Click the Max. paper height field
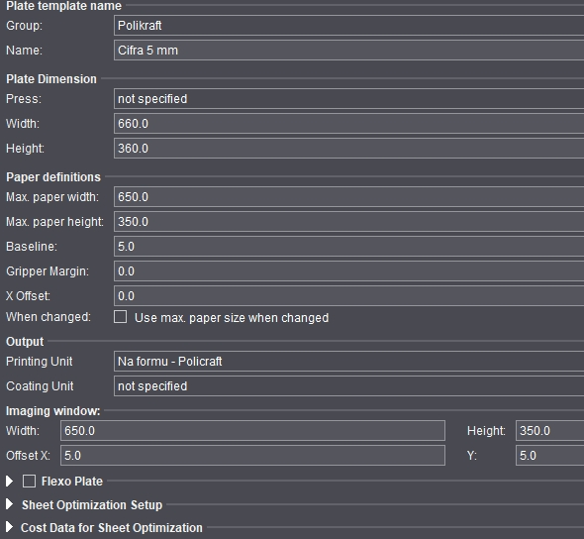 349,222
